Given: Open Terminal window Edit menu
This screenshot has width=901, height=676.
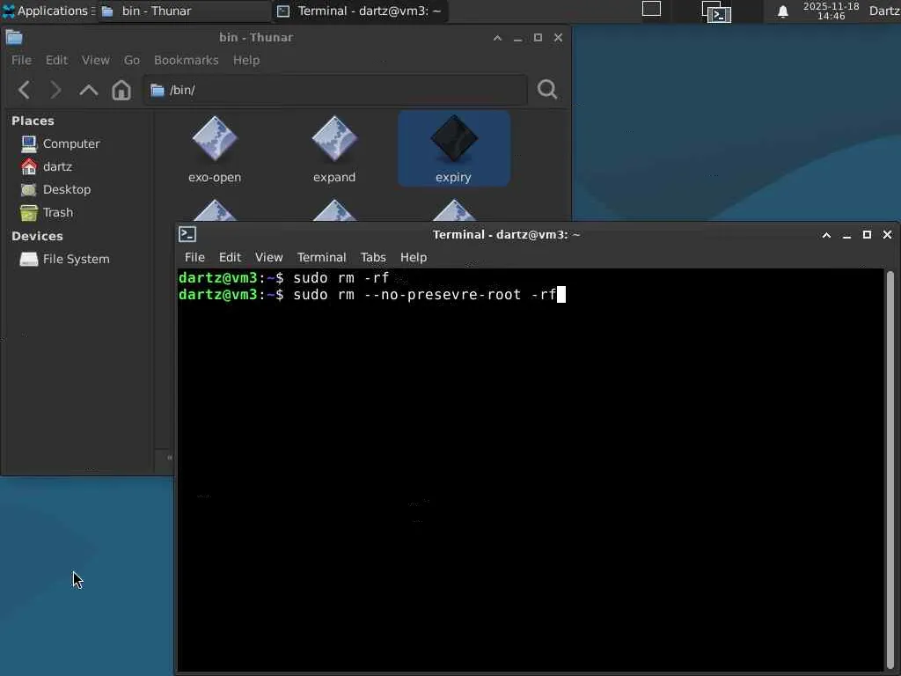Looking at the screenshot, I should pos(230,257).
